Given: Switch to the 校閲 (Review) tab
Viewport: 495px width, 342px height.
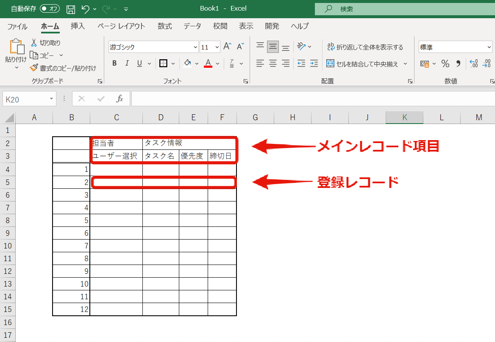Looking at the screenshot, I should coord(220,26).
